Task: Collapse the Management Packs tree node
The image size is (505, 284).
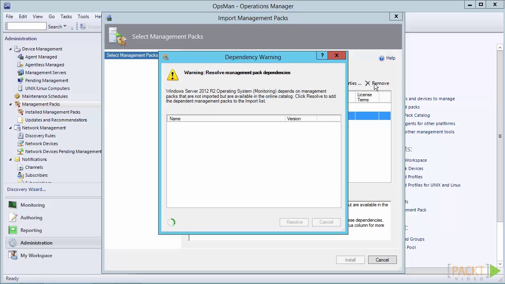Action: (x=11, y=104)
